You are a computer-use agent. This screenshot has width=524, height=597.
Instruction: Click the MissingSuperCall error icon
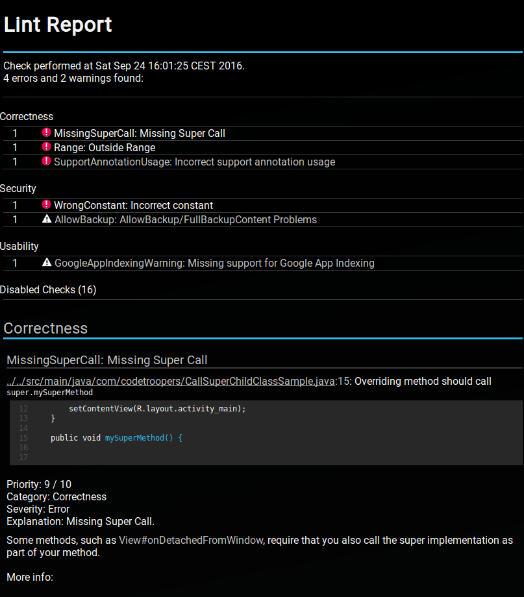click(x=46, y=132)
